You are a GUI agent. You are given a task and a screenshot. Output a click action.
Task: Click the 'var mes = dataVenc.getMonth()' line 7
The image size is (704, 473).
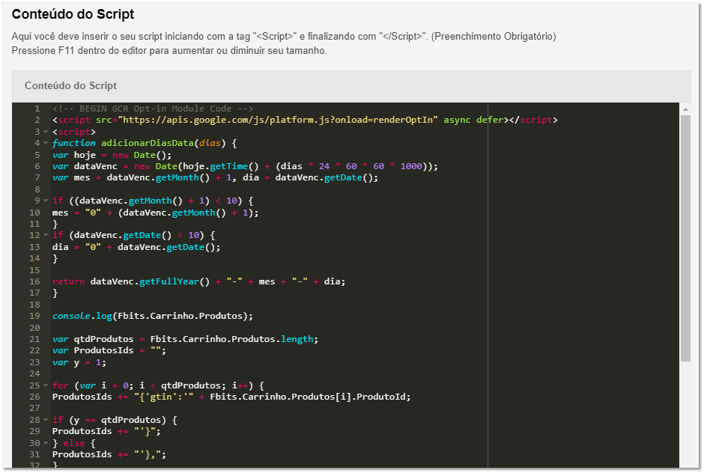215,177
